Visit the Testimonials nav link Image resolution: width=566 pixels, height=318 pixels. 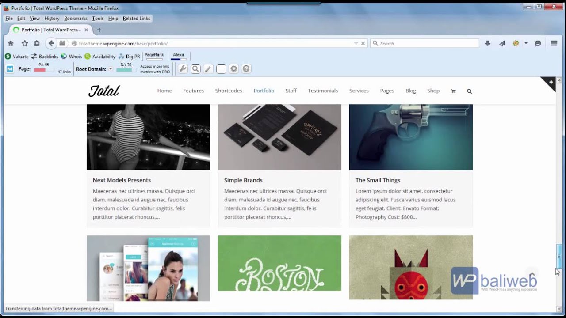[x=323, y=91]
